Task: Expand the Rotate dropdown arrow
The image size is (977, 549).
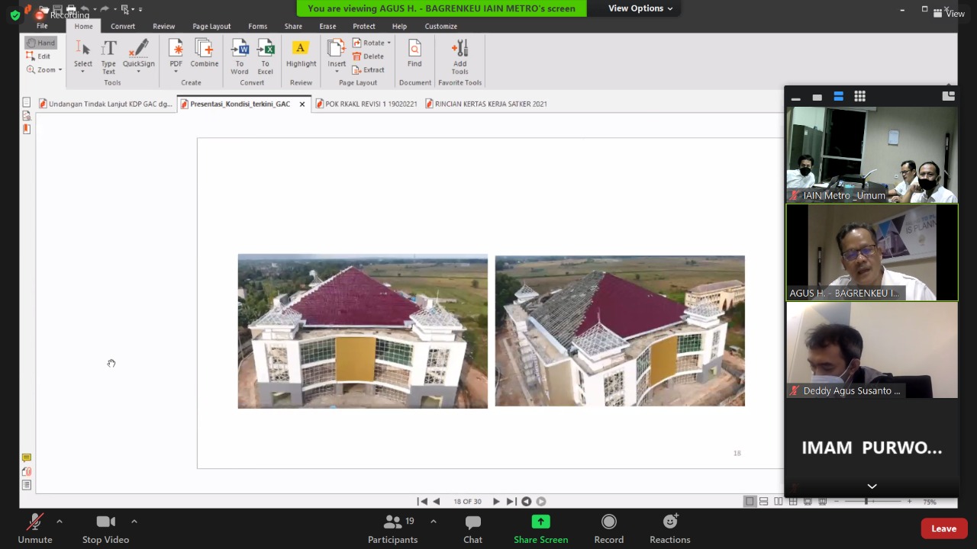Action: 389,43
